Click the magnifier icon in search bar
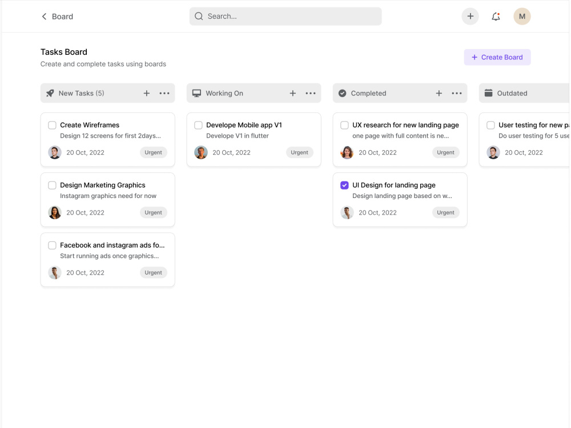The height and width of the screenshot is (428, 571). 199,17
